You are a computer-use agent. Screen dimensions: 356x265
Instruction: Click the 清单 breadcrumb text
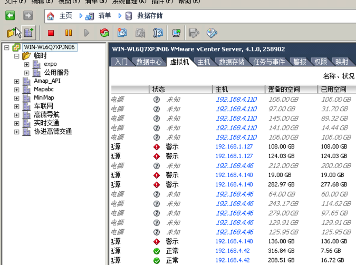pyautogui.click(x=104, y=16)
